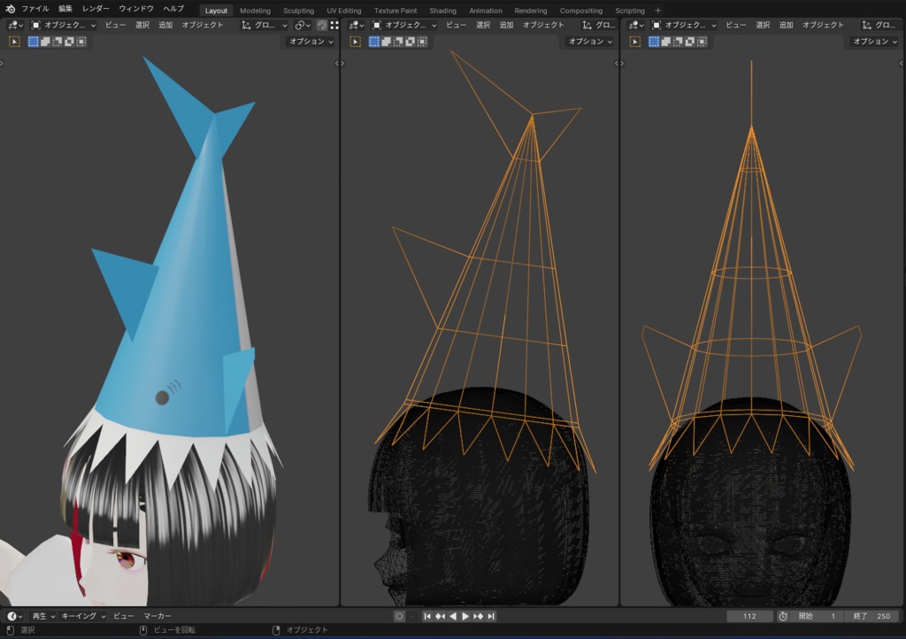
Task: Click the play animation button
Action: click(x=465, y=617)
